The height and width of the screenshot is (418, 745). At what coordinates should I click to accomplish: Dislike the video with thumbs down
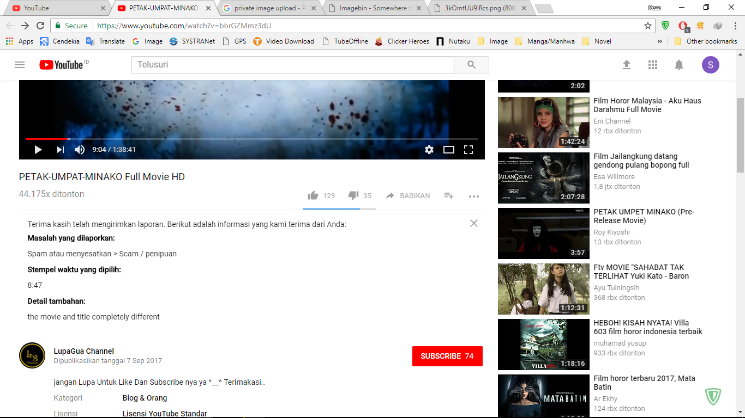(353, 195)
